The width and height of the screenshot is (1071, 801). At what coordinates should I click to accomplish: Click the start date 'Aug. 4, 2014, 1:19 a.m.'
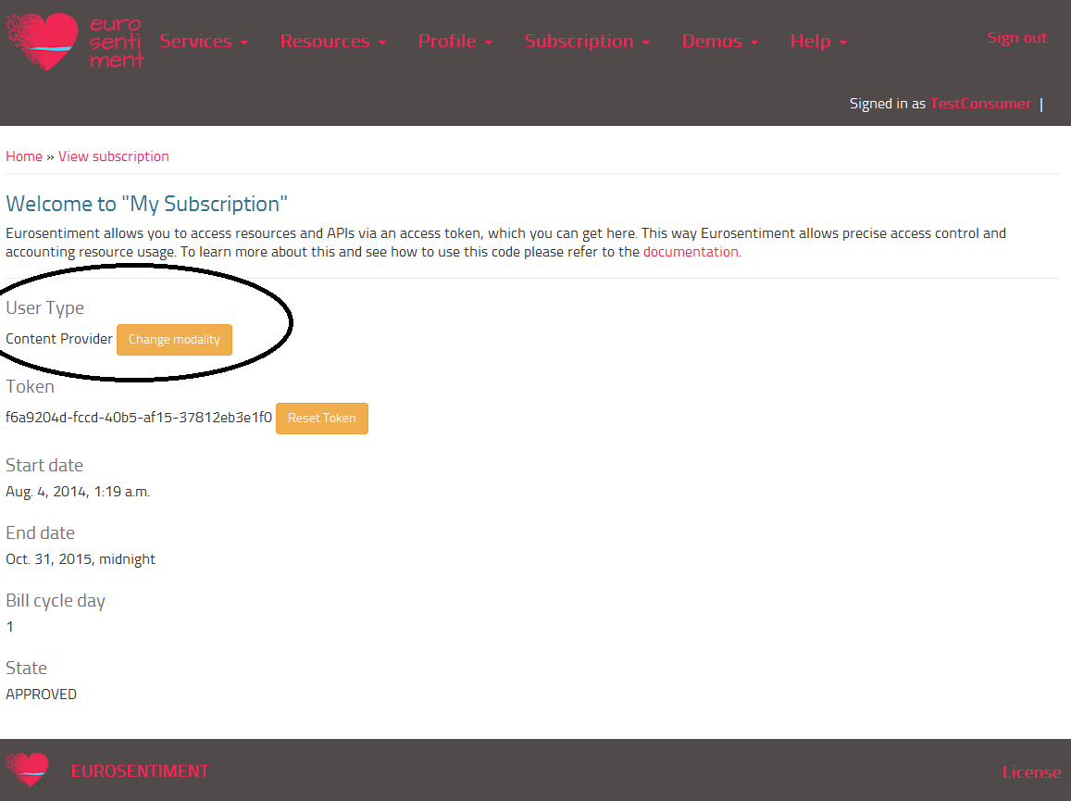point(78,492)
